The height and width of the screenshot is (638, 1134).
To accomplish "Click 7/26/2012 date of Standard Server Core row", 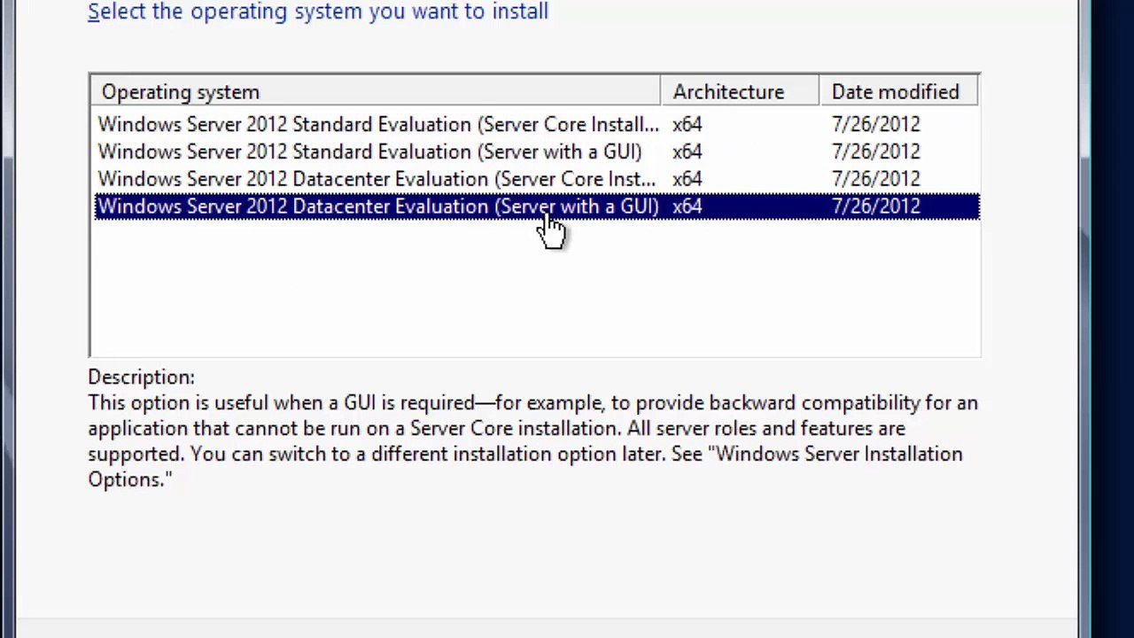I will pos(876,125).
